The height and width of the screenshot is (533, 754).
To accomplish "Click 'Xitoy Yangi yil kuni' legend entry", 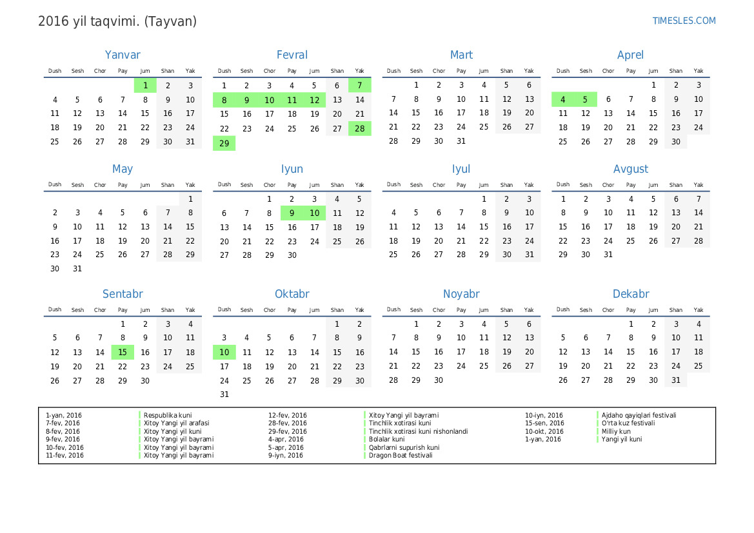I will [x=173, y=432].
